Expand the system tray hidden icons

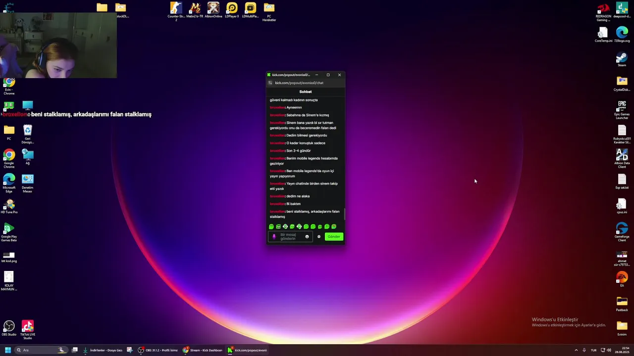[x=576, y=350]
